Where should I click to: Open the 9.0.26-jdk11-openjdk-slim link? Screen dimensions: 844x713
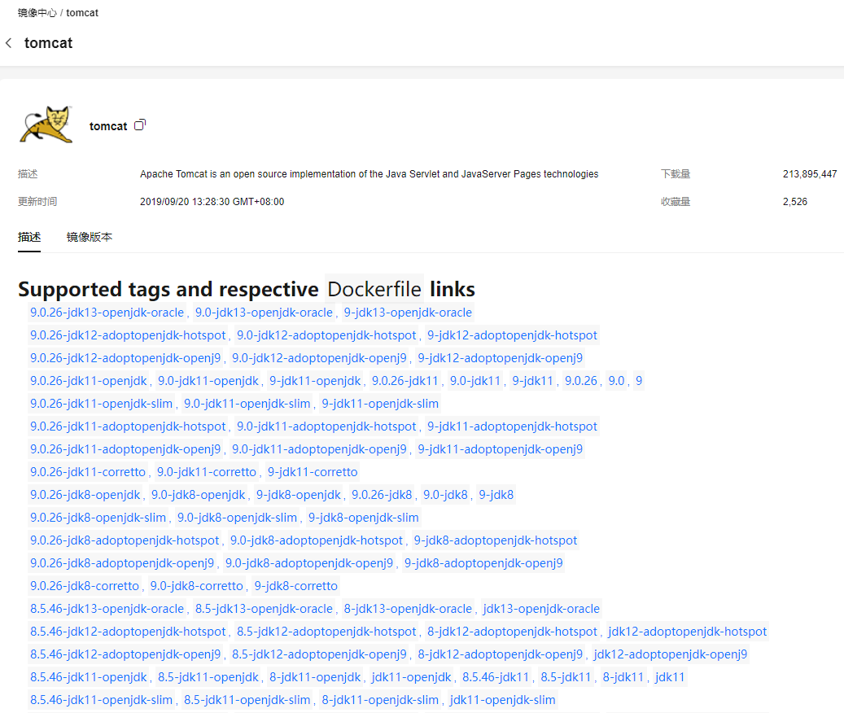pyautogui.click(x=102, y=404)
